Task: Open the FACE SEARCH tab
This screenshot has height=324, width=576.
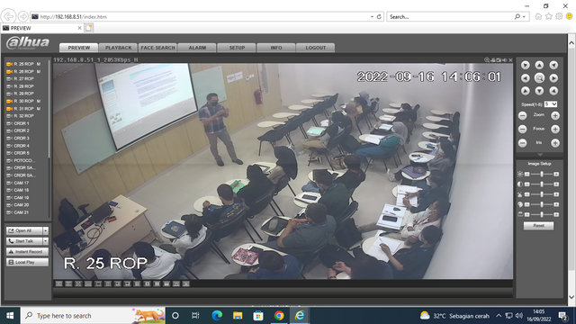Action: click(x=158, y=48)
